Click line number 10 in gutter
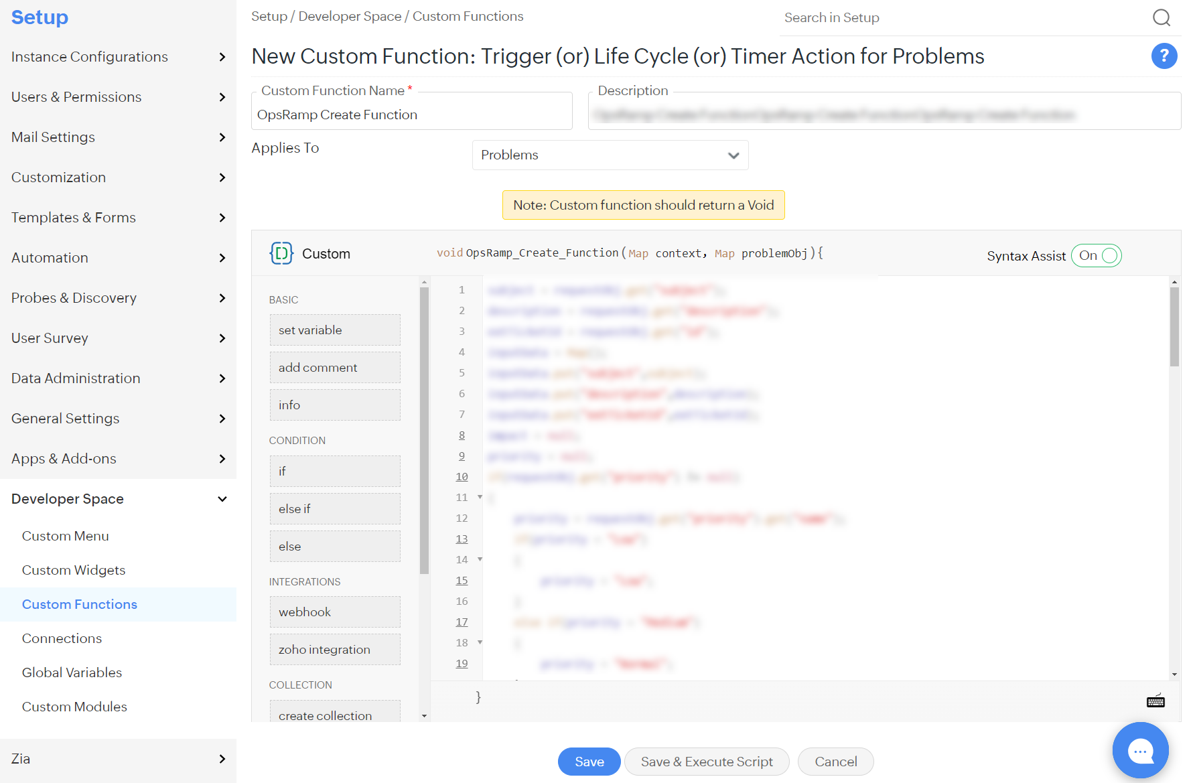Viewport: 1193px width, 783px height. click(462, 477)
